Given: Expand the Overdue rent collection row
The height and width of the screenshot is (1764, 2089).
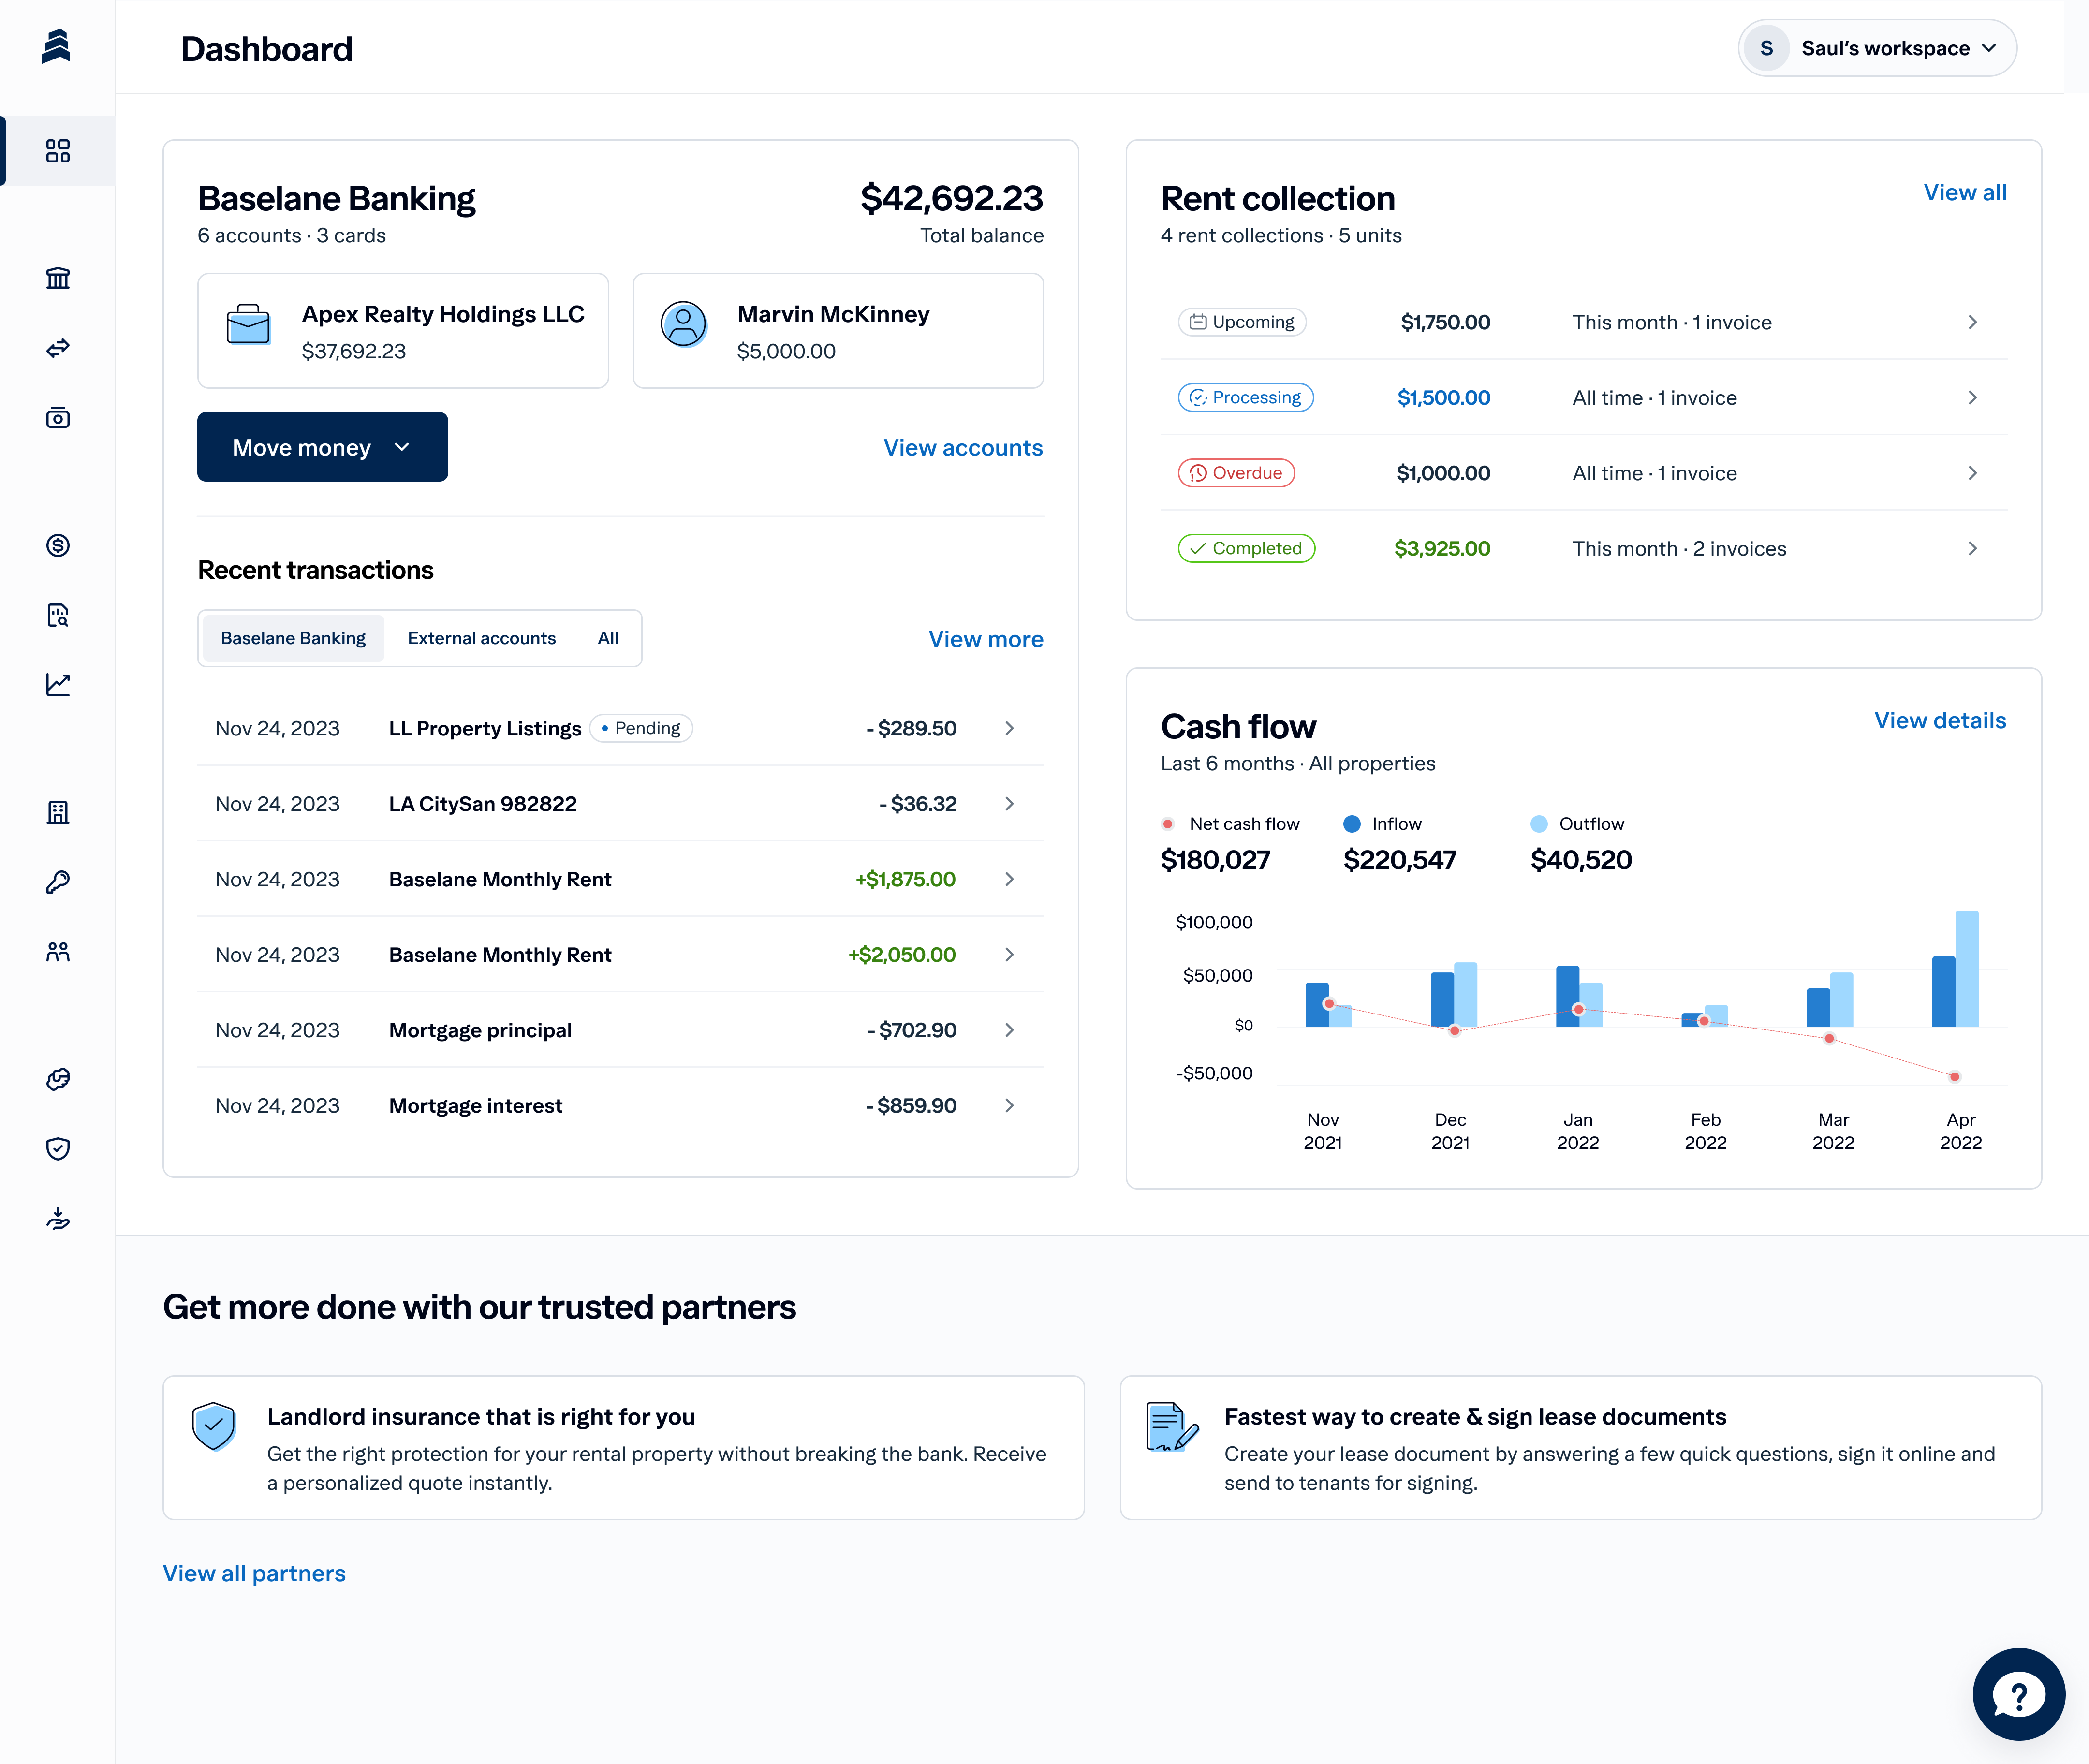Looking at the screenshot, I should 1972,473.
